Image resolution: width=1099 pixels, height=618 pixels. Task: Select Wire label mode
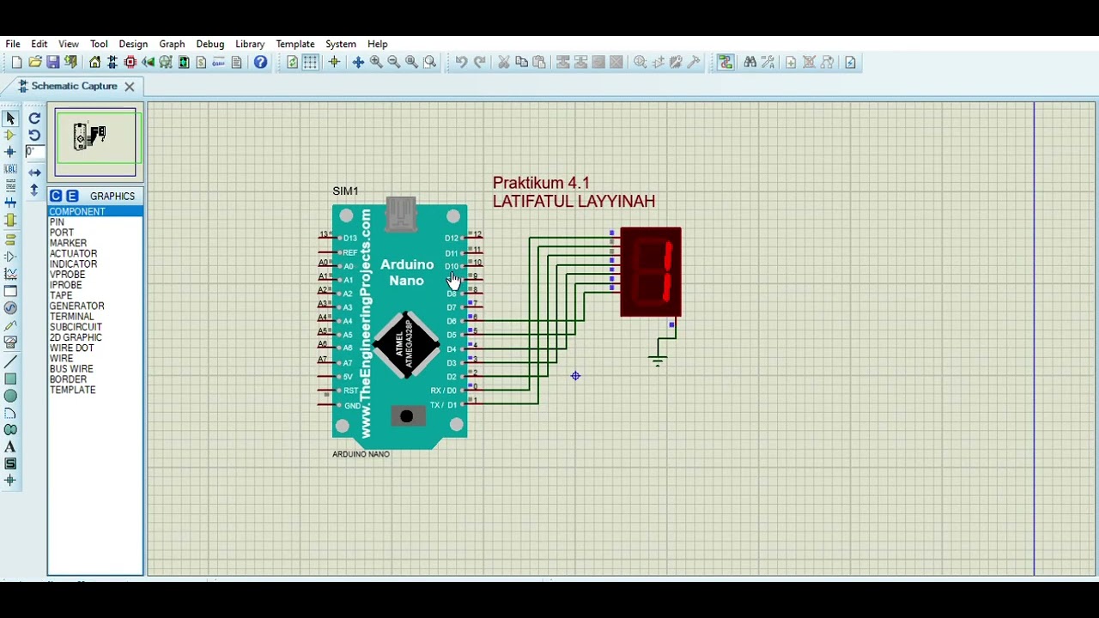(10, 169)
